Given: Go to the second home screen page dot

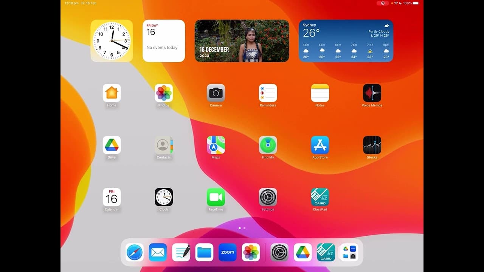Looking at the screenshot, I should [244, 228].
